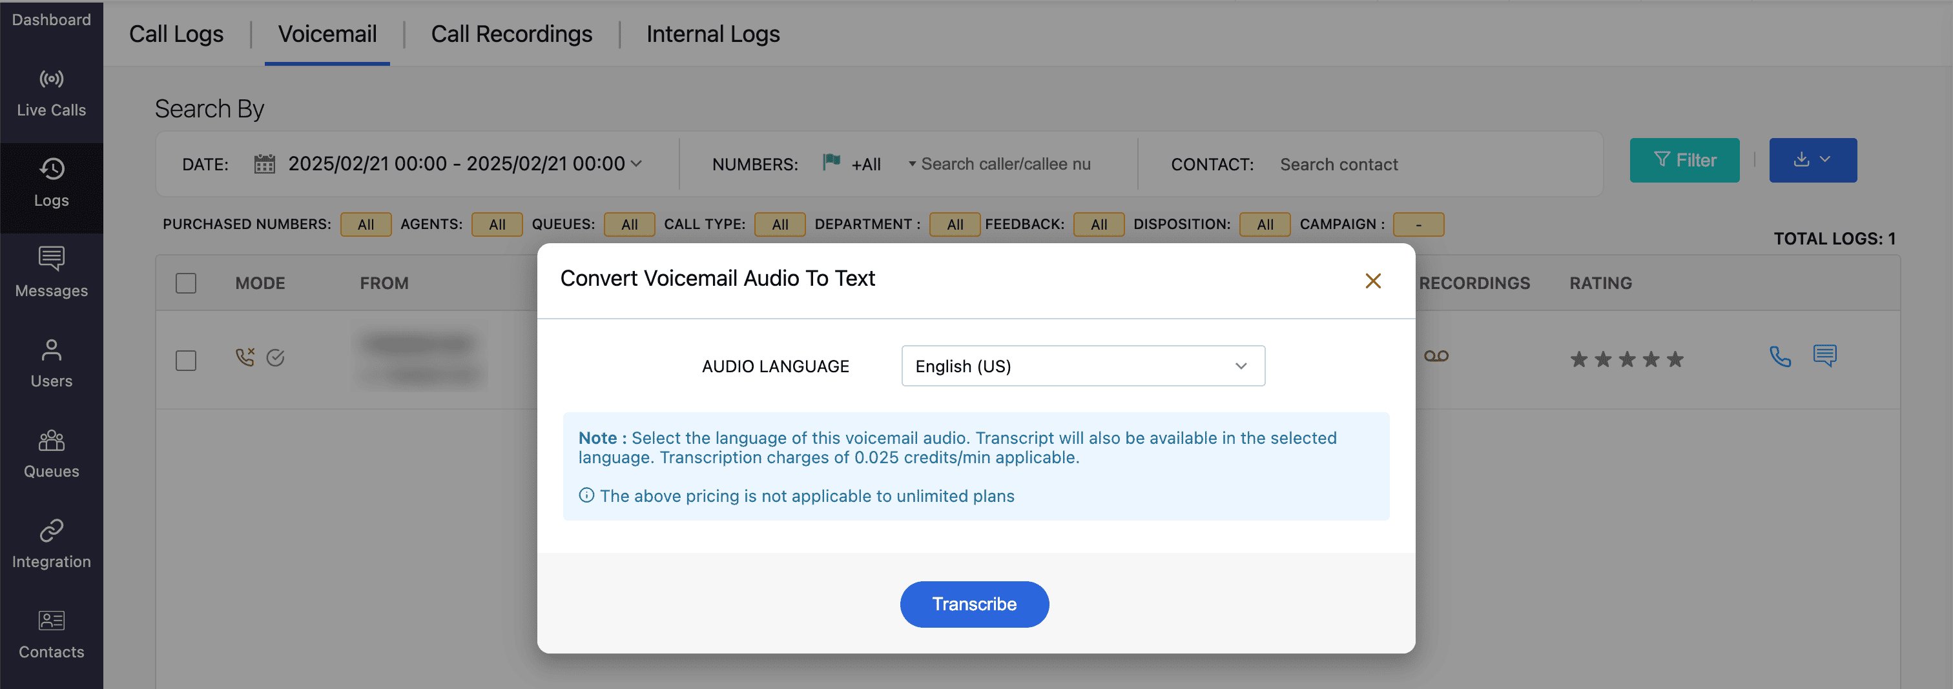Screen dimensions: 1953x689
Task: Open the Integration sidebar item
Action: pos(51,544)
